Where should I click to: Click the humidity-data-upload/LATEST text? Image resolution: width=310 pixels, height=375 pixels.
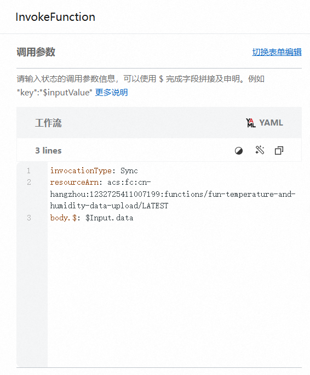[109, 206]
